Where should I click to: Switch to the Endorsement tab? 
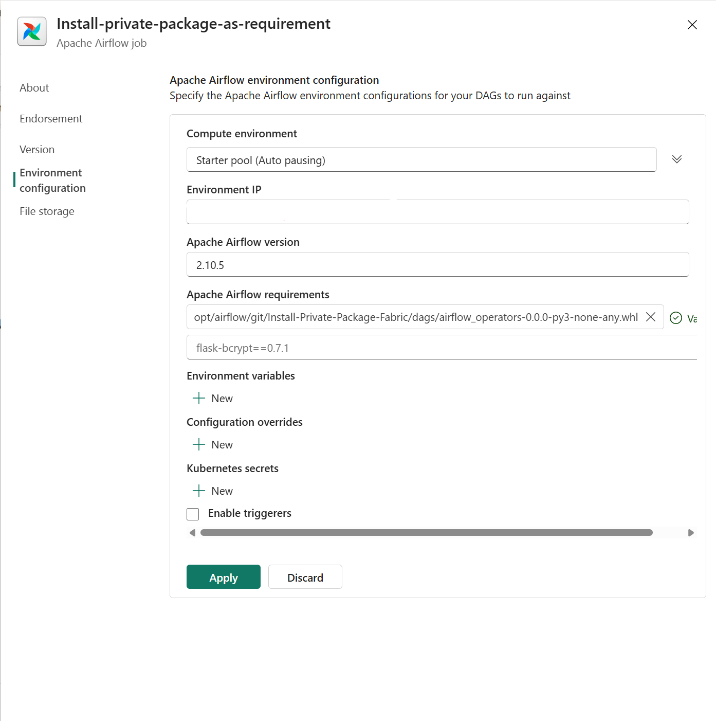51,119
